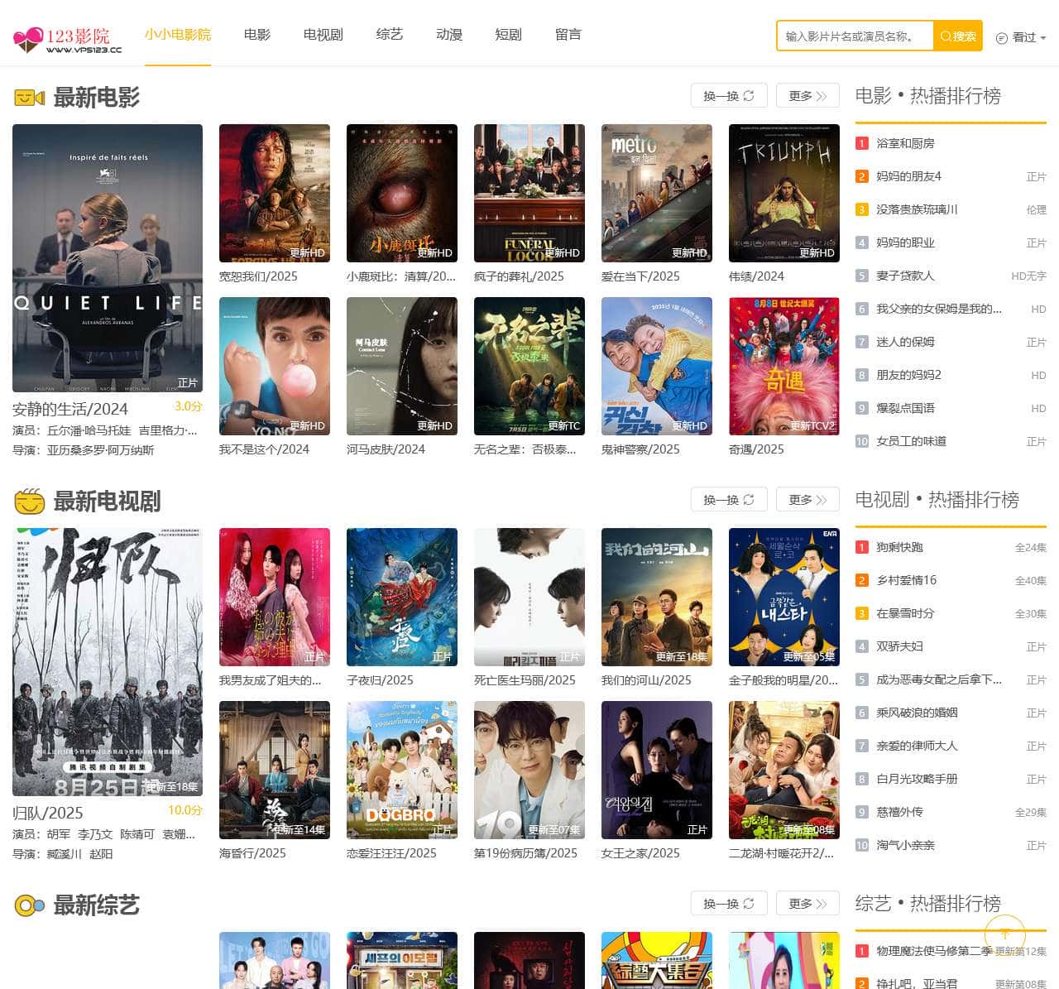Expand 更多 in the 最新电视剧 section
The height and width of the screenshot is (989, 1059).
[807, 500]
